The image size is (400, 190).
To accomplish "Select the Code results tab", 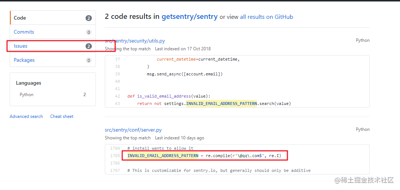I will 53,18.
